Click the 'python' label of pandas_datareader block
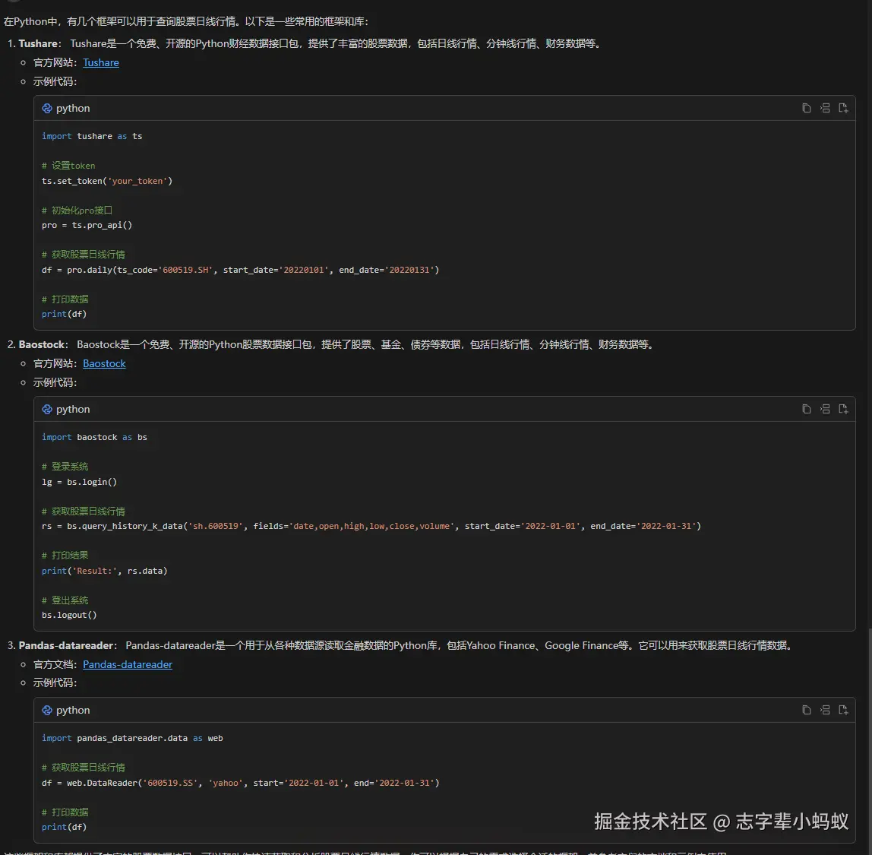 pos(73,710)
